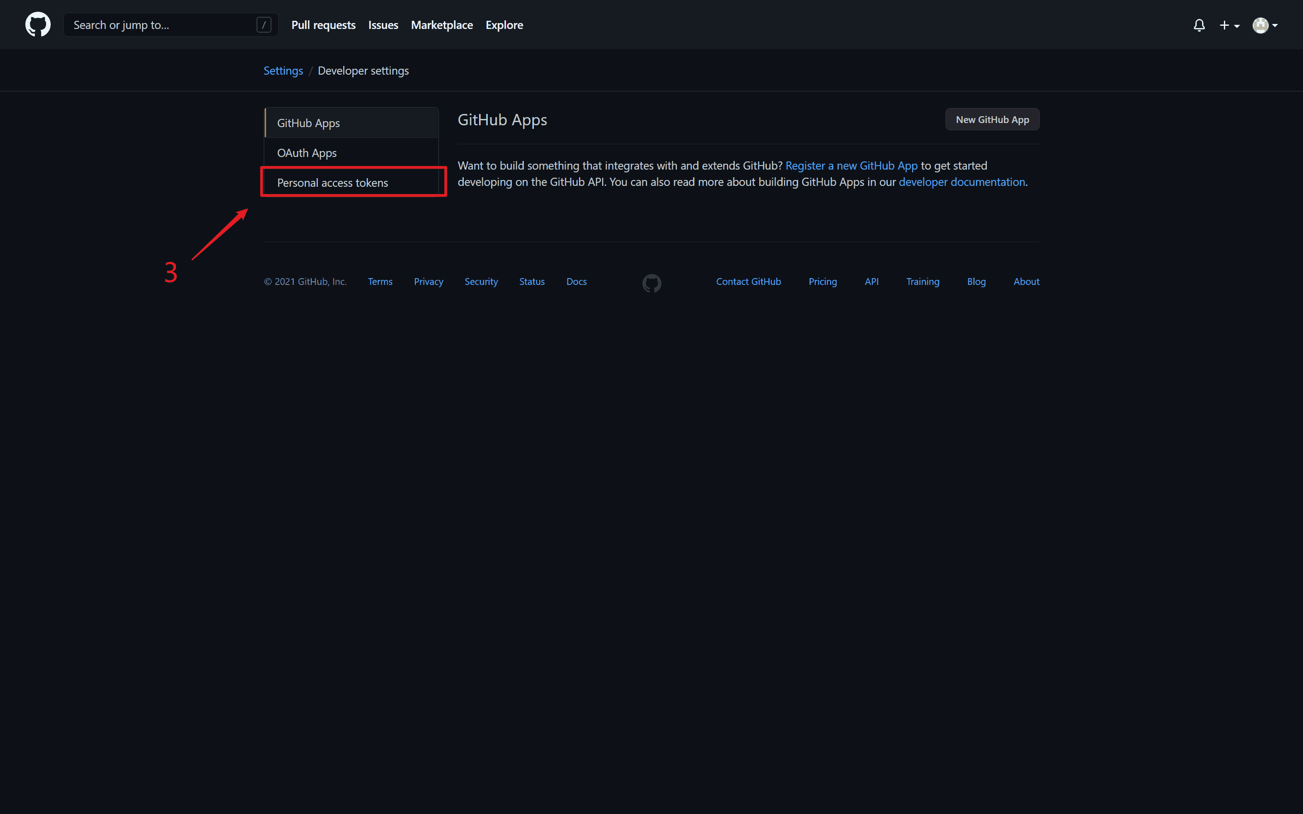Click the Issues menu item

(x=384, y=24)
